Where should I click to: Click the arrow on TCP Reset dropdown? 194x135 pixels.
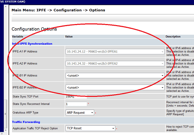pyautogui.click(x=113, y=128)
